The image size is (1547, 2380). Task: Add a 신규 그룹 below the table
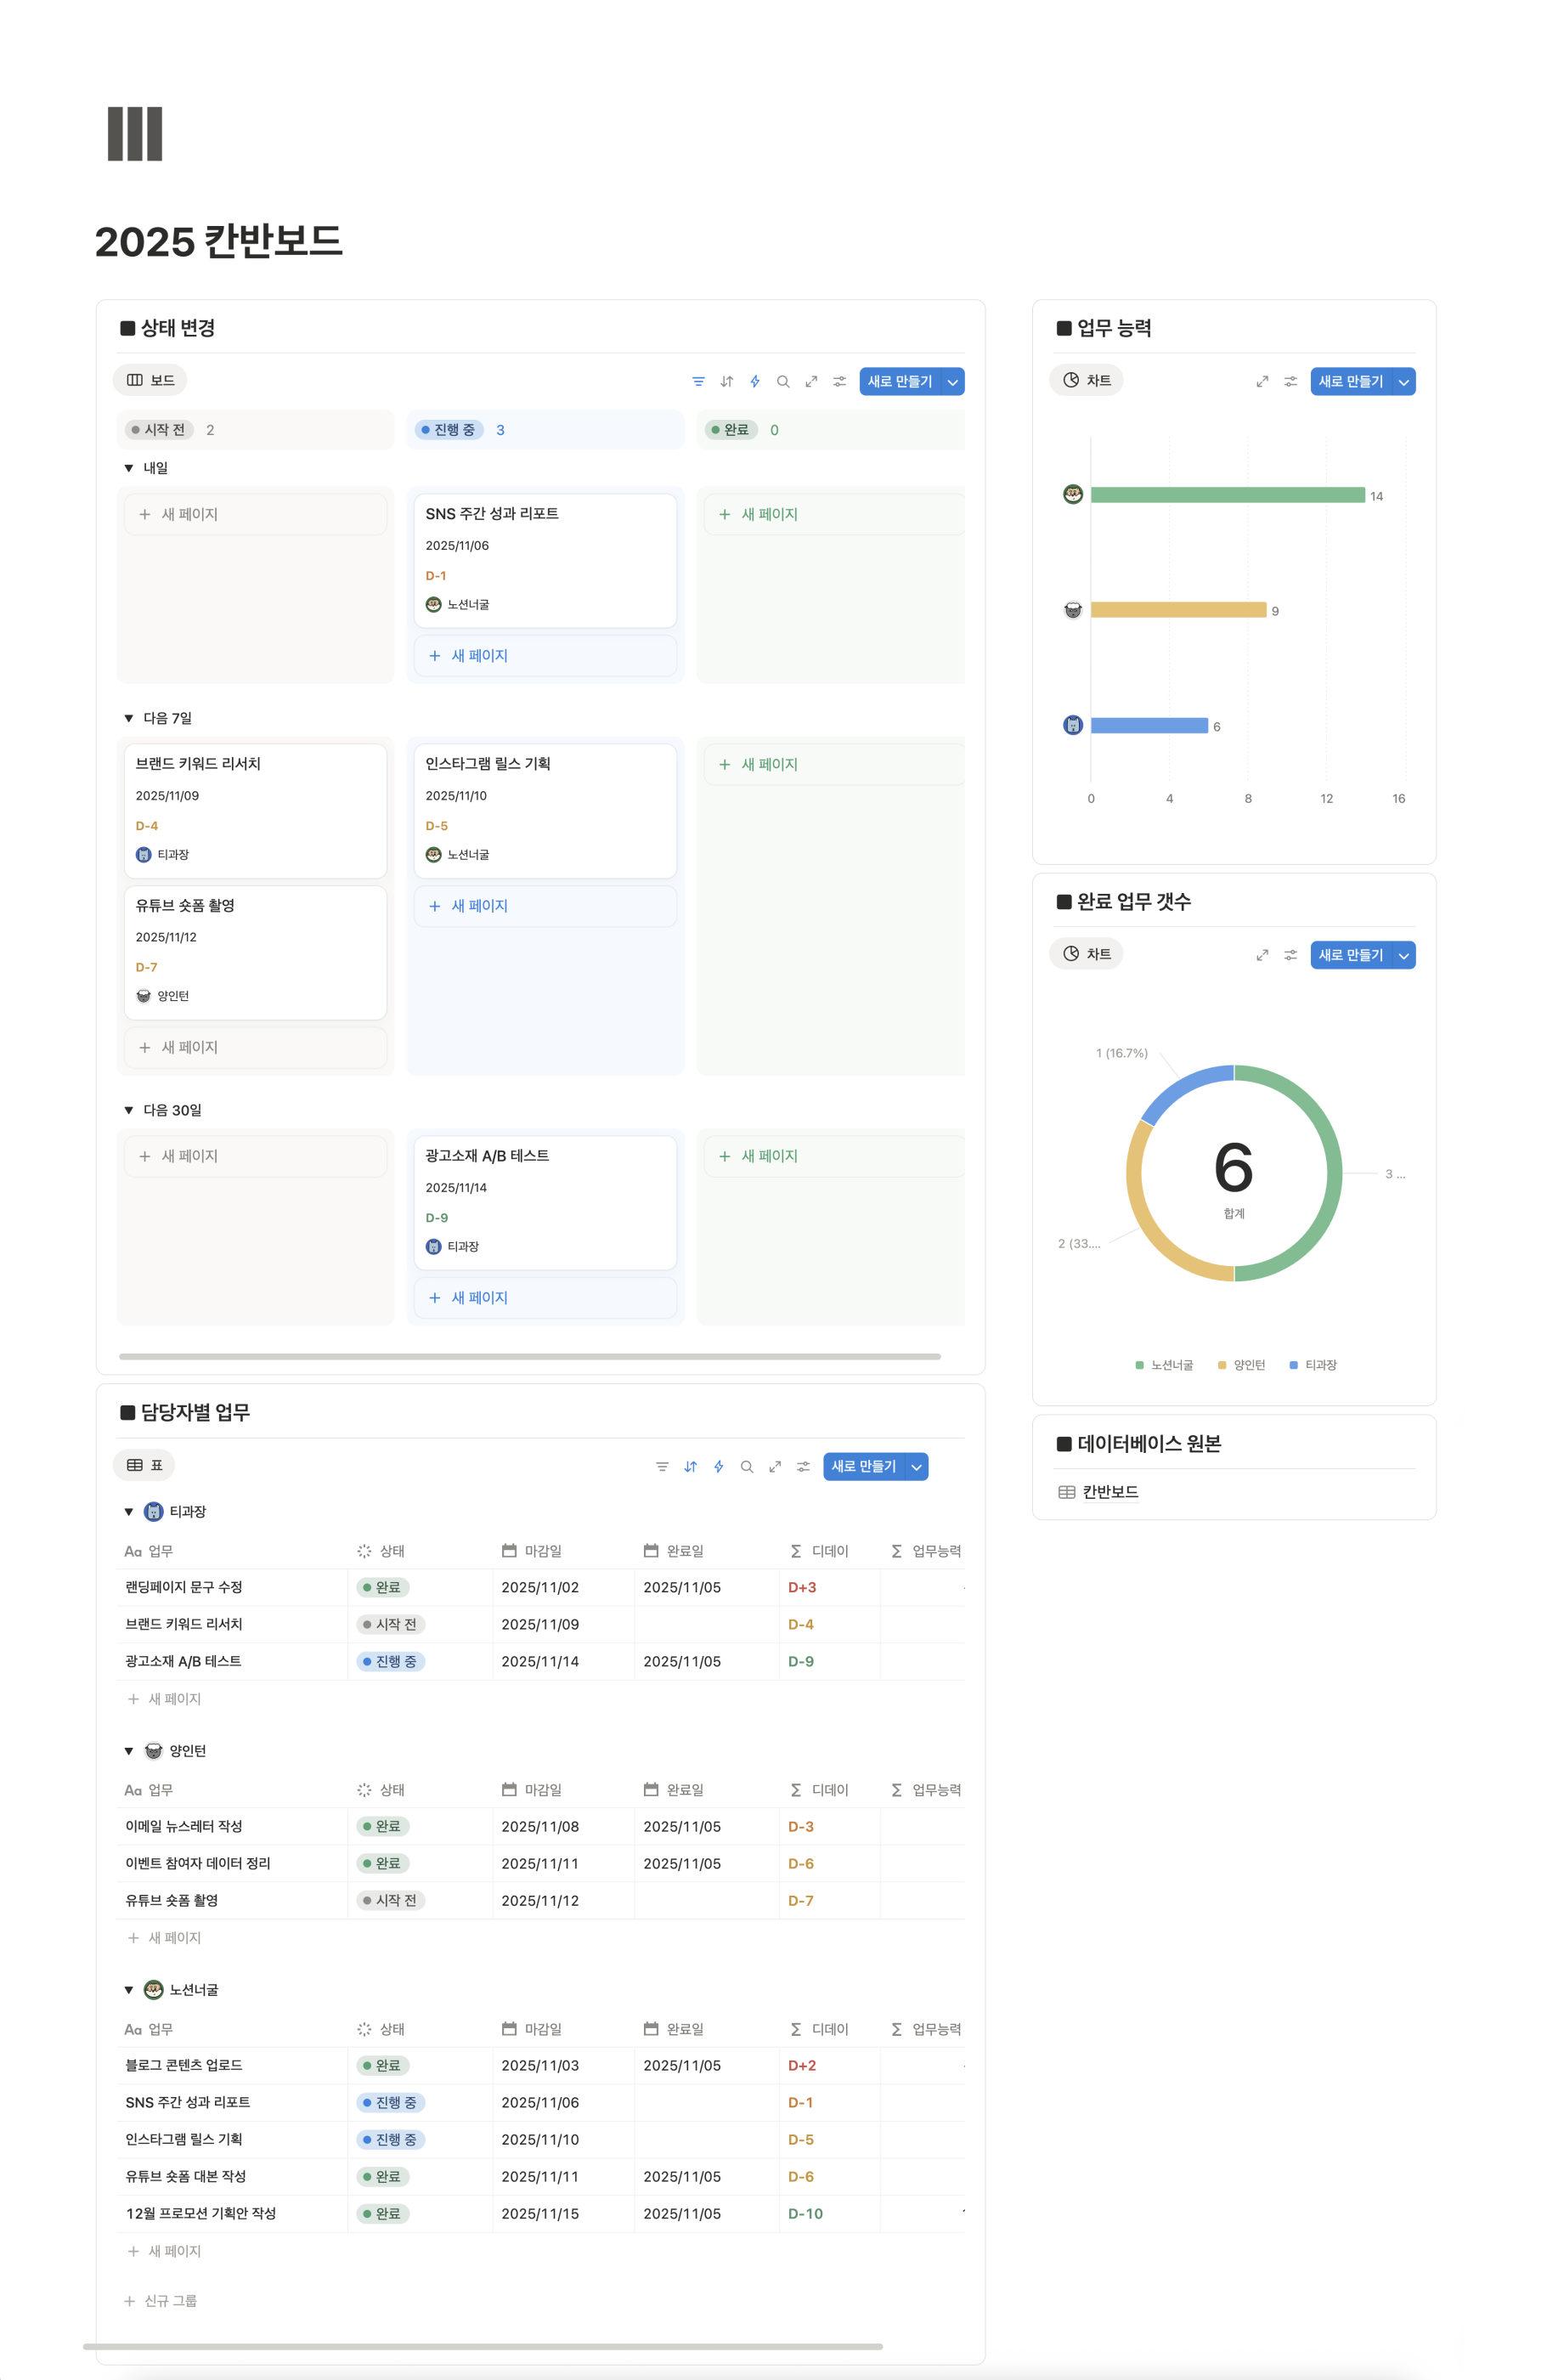pyautogui.click(x=160, y=2300)
